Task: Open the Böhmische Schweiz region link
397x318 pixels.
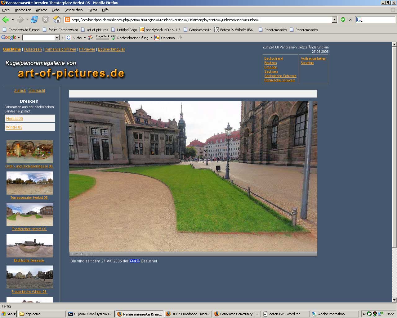Action: click(x=279, y=80)
